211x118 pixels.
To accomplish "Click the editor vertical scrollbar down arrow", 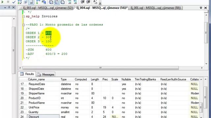I will click(206, 64).
